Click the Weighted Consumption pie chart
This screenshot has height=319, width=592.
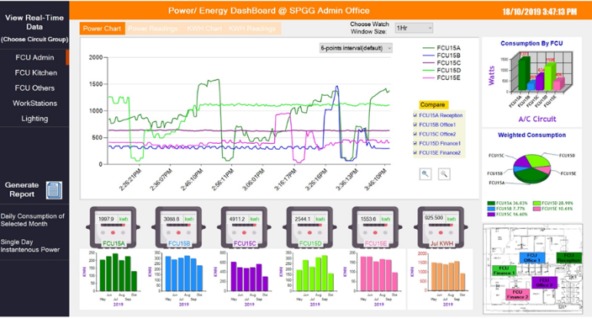coord(531,168)
